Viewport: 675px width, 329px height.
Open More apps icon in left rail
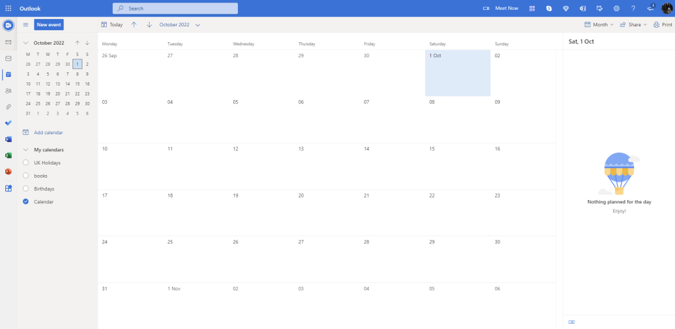coord(8,188)
